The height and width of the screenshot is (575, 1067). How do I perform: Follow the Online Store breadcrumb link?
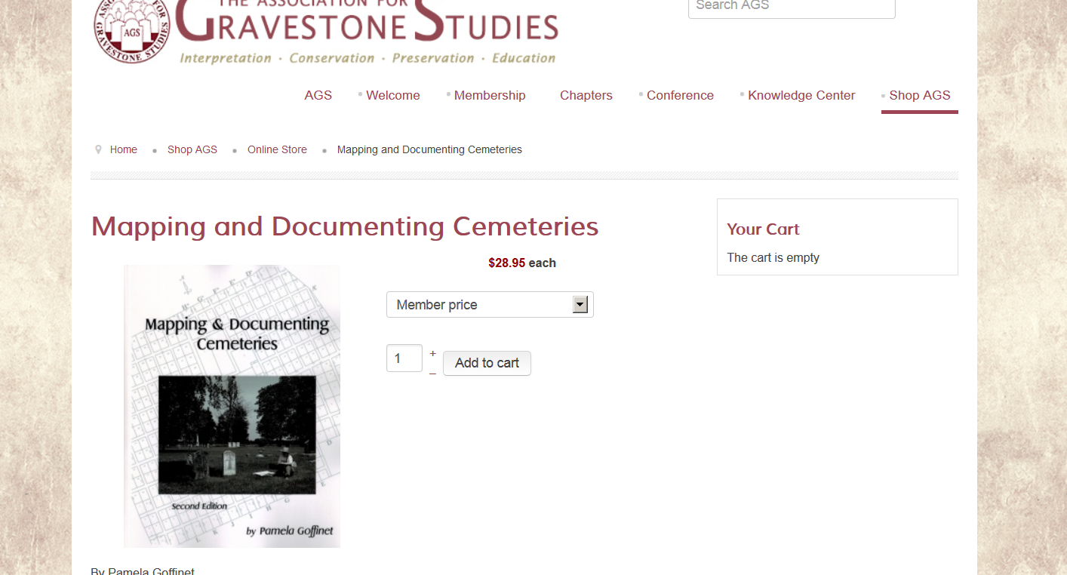(277, 149)
